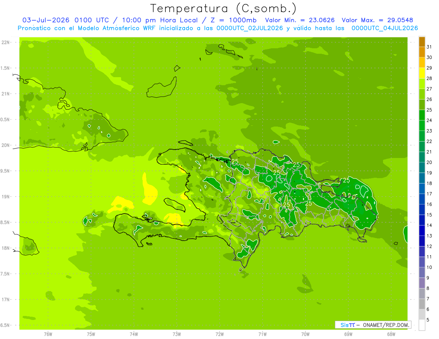Click the title "Temperatura (C,somb.)"
Image resolution: width=439 pixels, height=339 pixels.
(223, 8)
